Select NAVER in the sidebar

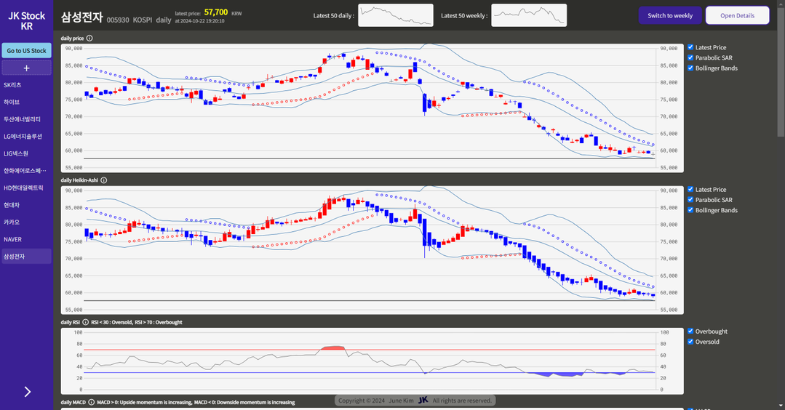click(x=12, y=239)
